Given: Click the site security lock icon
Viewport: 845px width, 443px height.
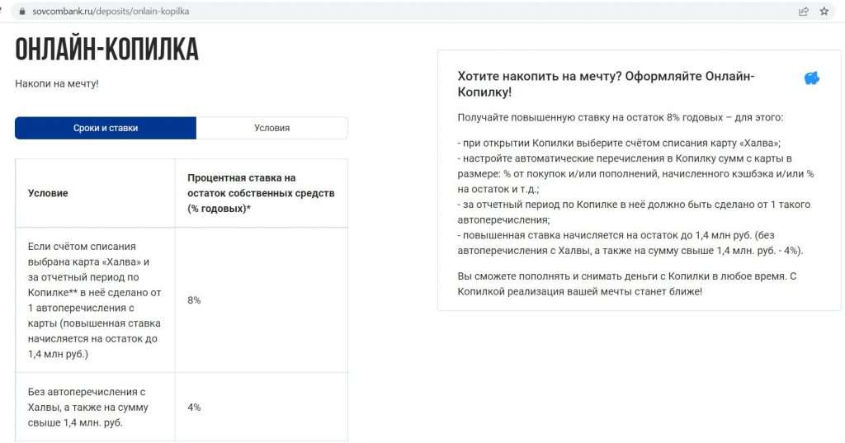Looking at the screenshot, I should coord(13,12).
